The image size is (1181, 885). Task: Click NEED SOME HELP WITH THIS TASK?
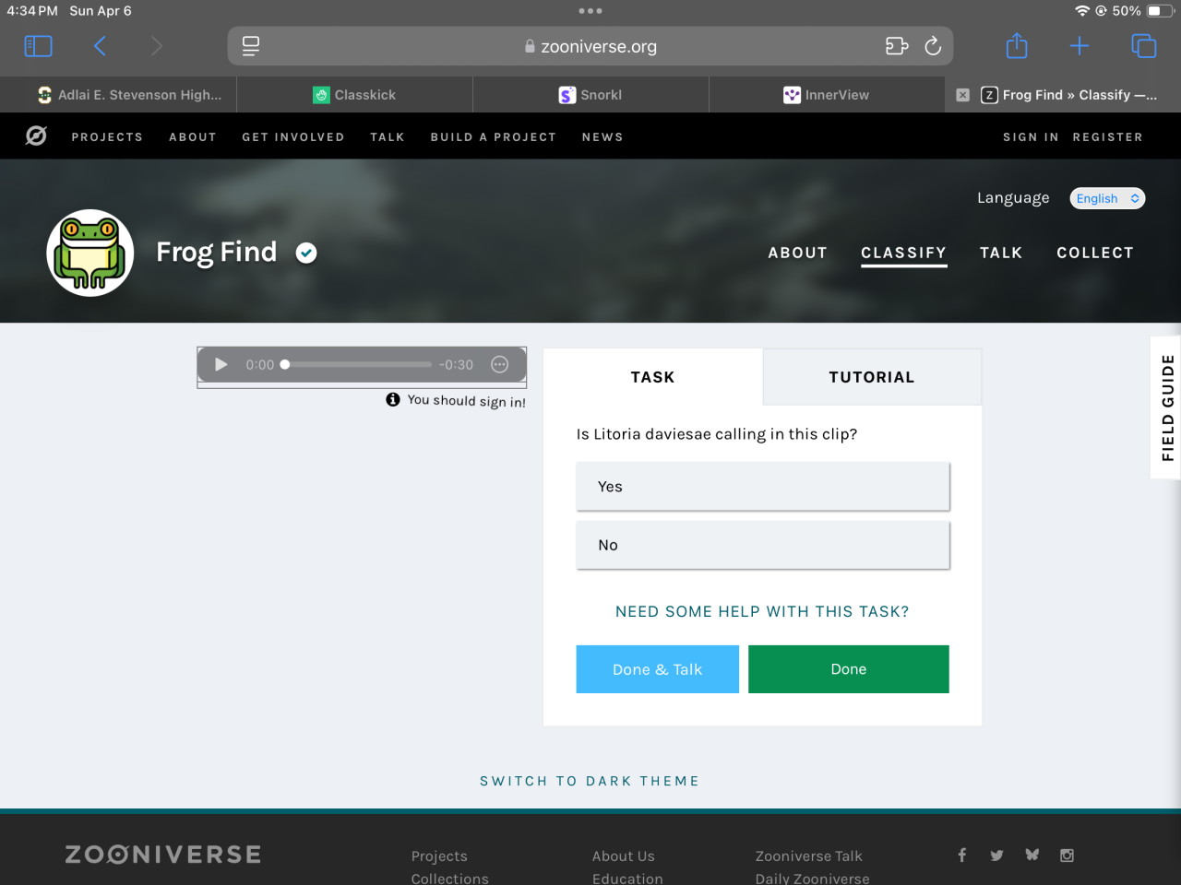click(762, 612)
